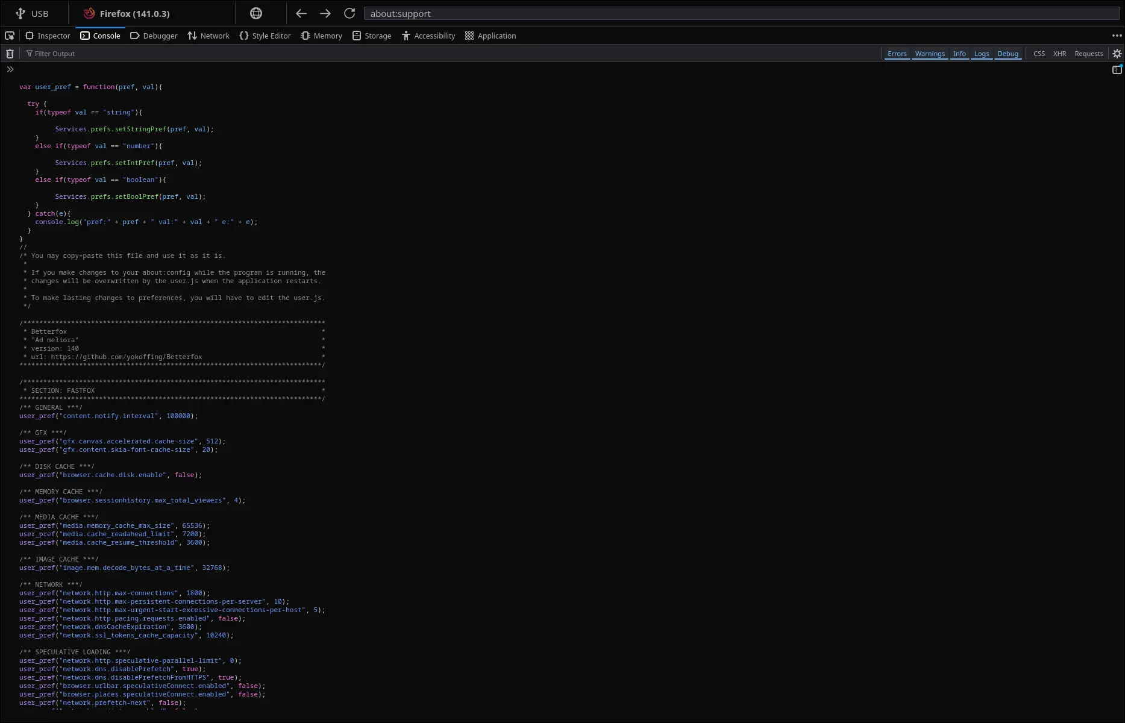
Task: Click the globe icon beside address bar
Action: 256,13
